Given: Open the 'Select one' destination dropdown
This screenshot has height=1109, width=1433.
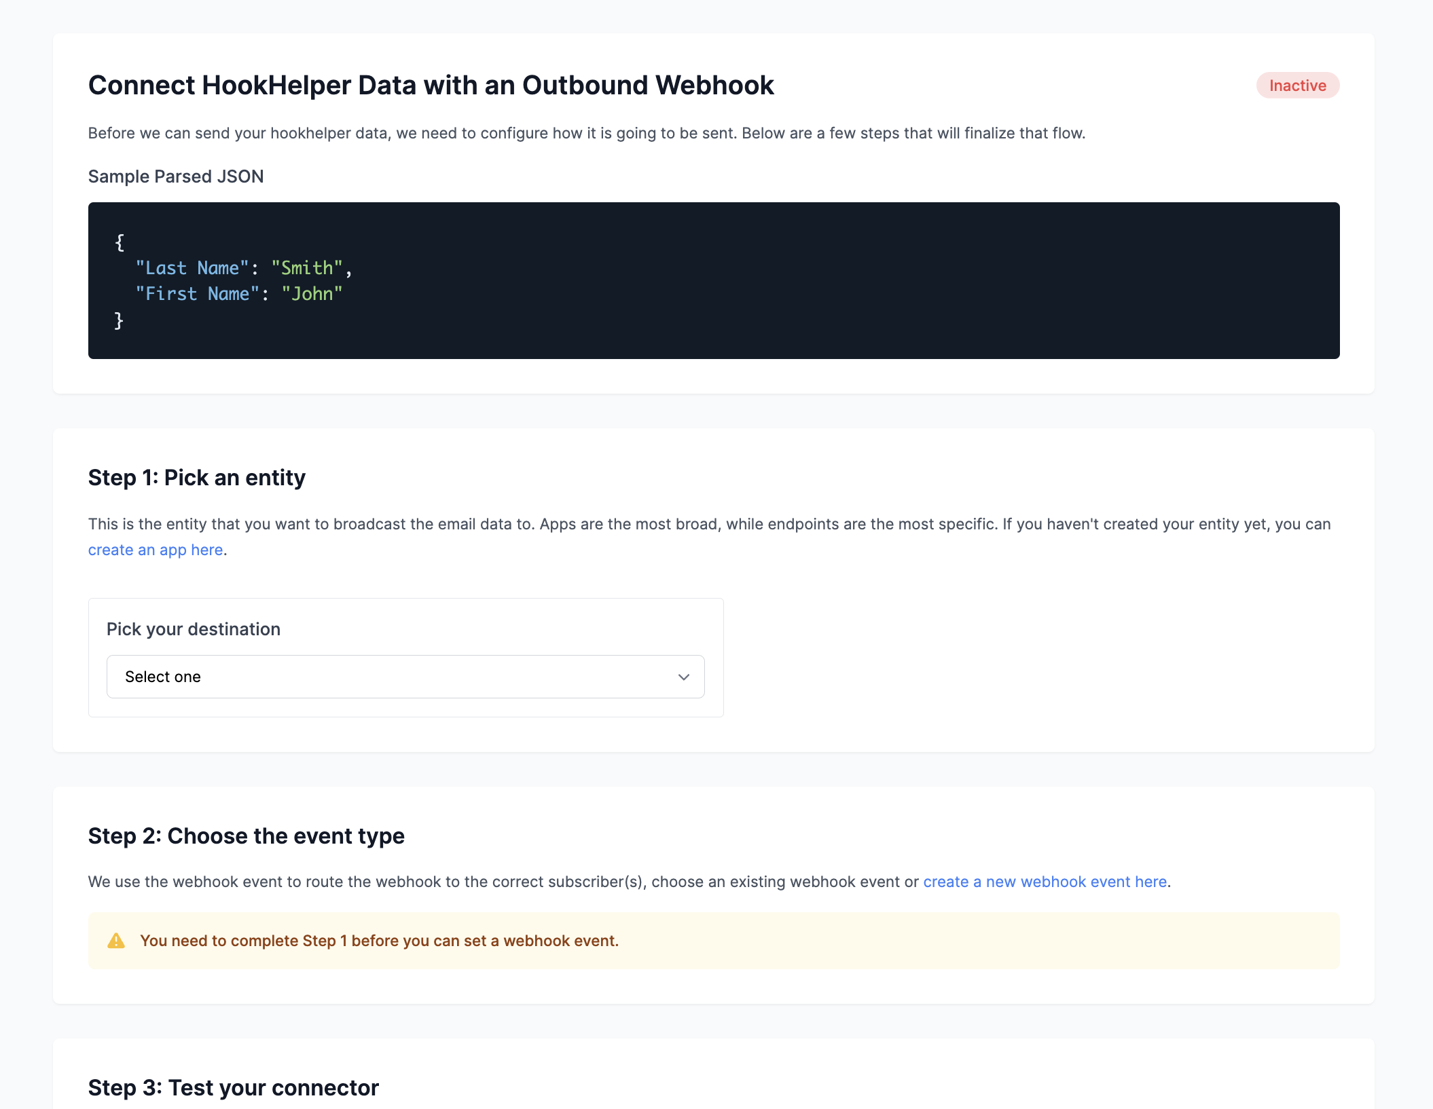Looking at the screenshot, I should point(405,677).
